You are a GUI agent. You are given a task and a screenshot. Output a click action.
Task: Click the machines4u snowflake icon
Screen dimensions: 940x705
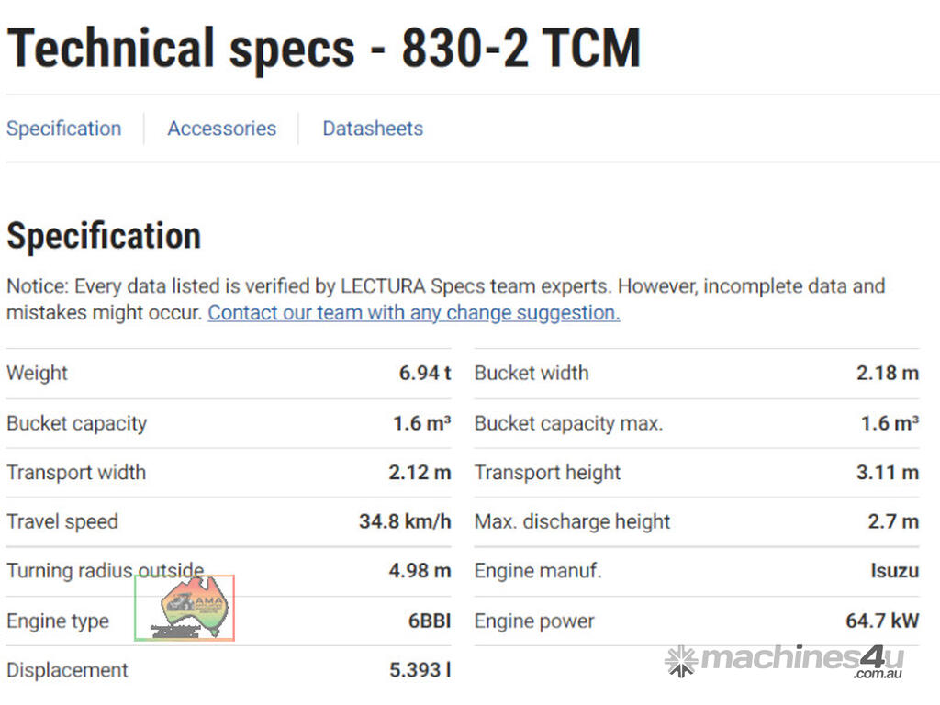tap(680, 661)
